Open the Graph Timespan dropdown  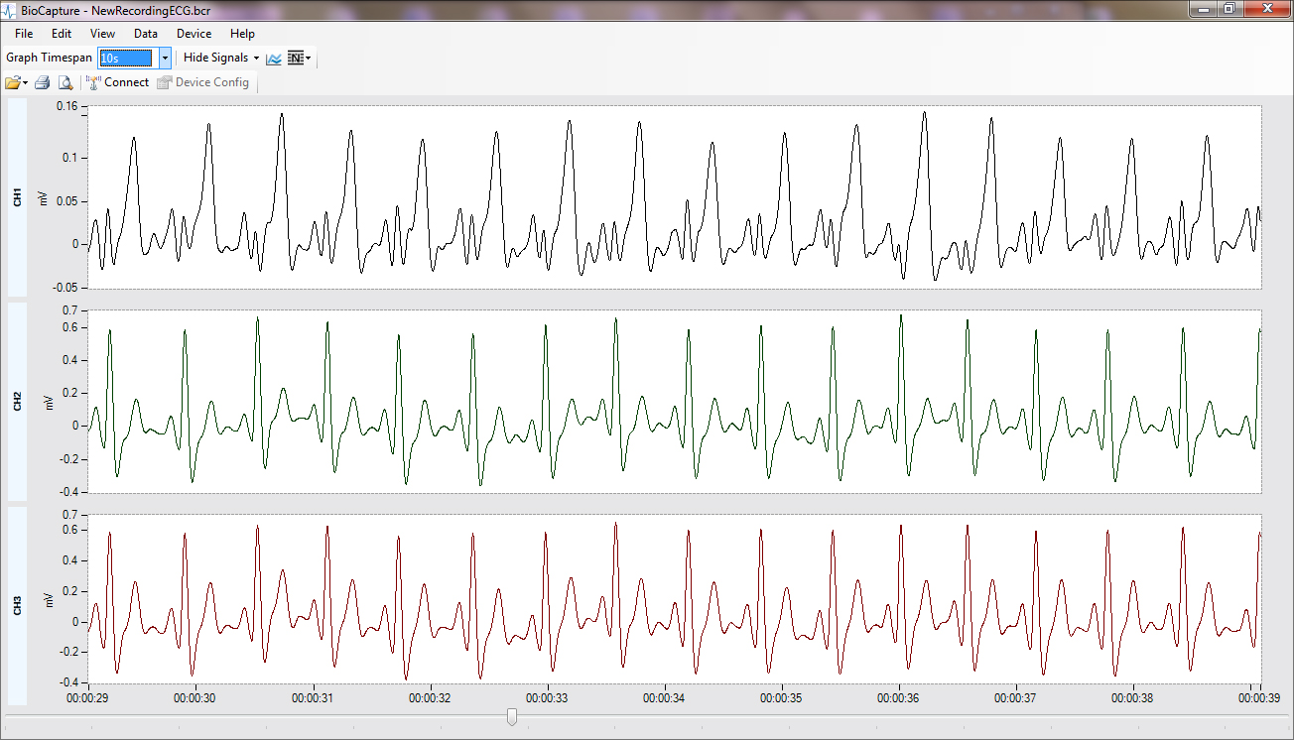165,58
